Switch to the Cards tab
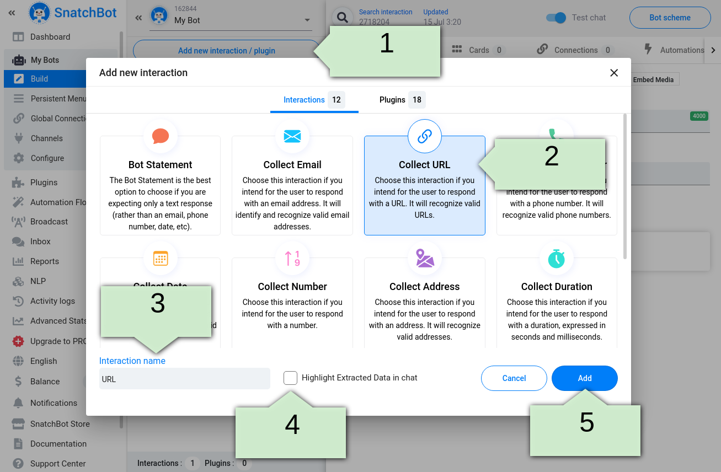Screen dimensions: 721x472 pos(477,50)
